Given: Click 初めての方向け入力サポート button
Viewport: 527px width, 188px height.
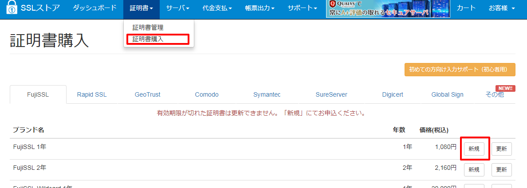Looking at the screenshot, I should coord(460,70).
